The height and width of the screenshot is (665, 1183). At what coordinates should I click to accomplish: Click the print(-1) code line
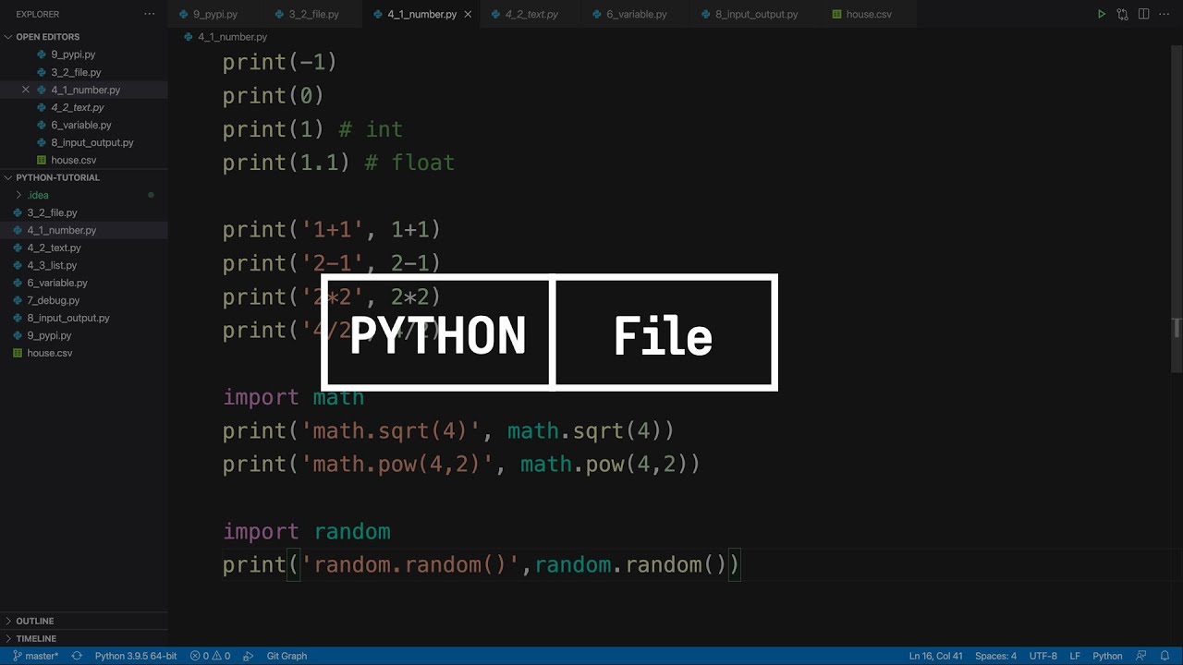pyautogui.click(x=279, y=62)
